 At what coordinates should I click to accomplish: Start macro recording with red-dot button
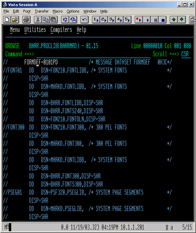tap(139, 20)
